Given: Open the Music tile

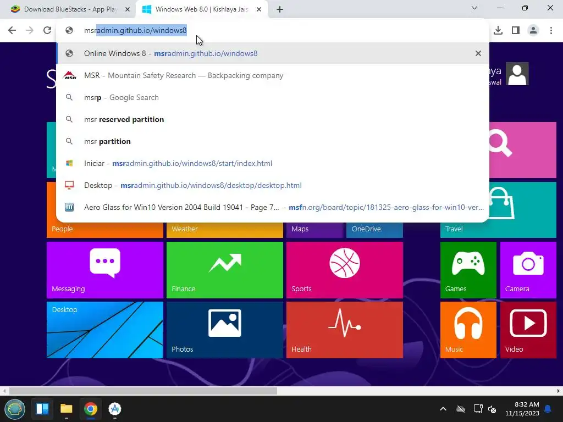Looking at the screenshot, I should click(x=468, y=330).
